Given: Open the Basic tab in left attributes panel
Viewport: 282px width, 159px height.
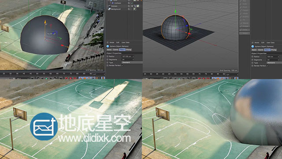Looking at the screenshot, I should pyautogui.click(x=109, y=49).
